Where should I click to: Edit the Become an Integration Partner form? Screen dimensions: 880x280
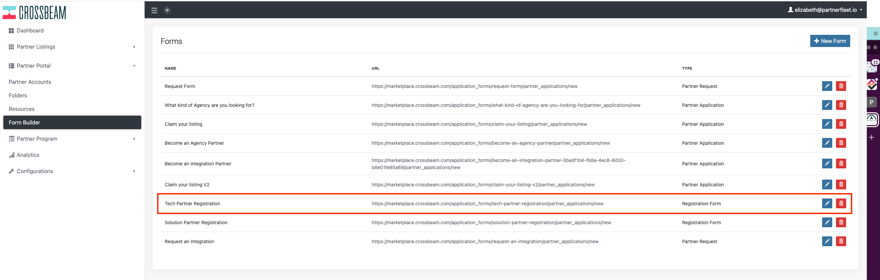tap(827, 164)
